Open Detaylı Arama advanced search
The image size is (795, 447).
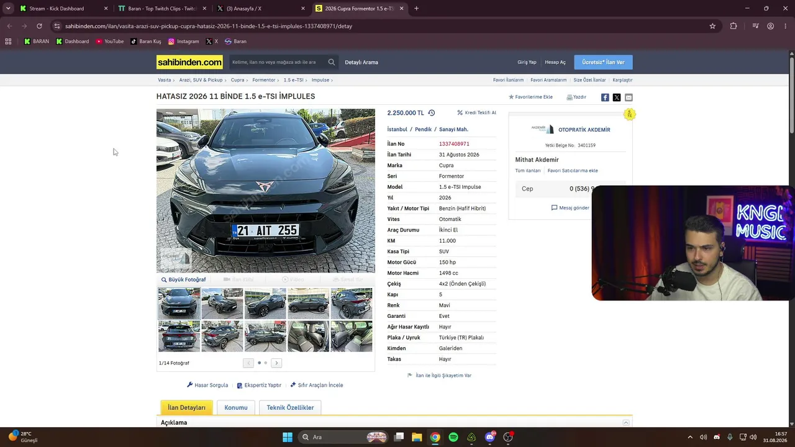361,62
